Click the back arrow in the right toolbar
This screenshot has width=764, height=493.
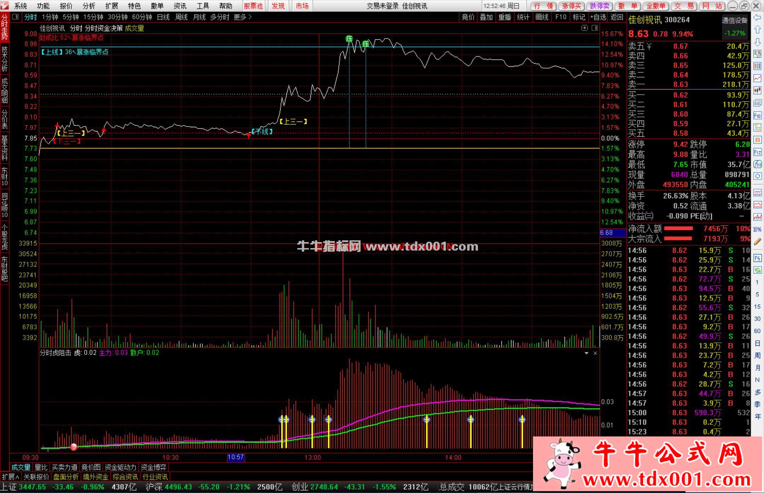point(757,18)
